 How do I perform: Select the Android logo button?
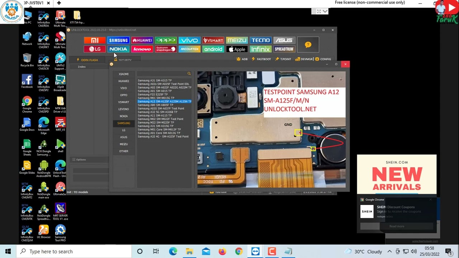(x=213, y=49)
